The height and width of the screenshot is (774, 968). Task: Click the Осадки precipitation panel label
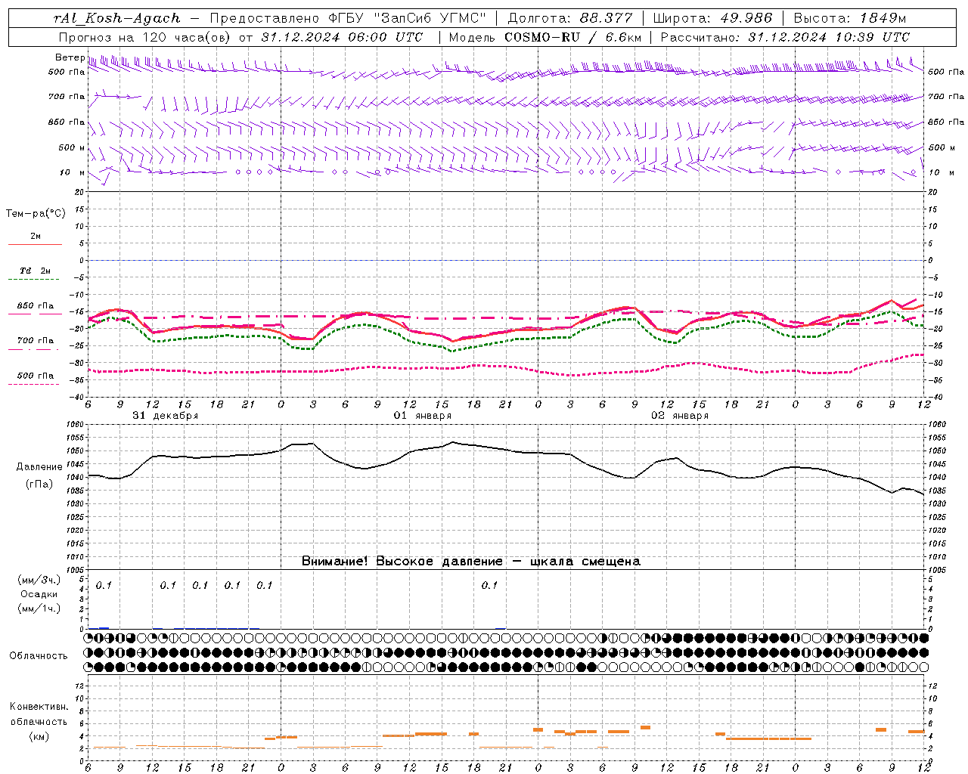[39, 594]
